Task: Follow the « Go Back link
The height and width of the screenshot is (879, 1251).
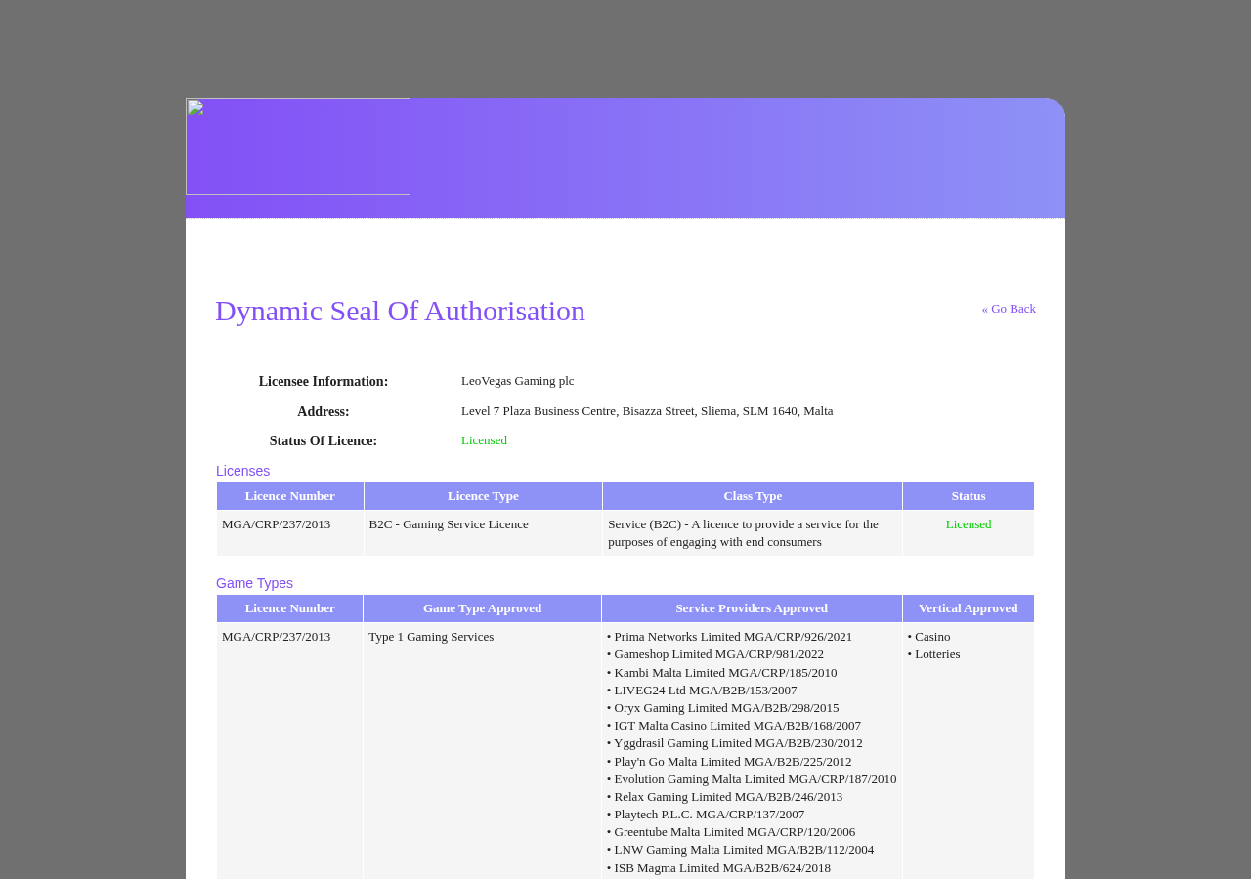Action: coord(1009,309)
